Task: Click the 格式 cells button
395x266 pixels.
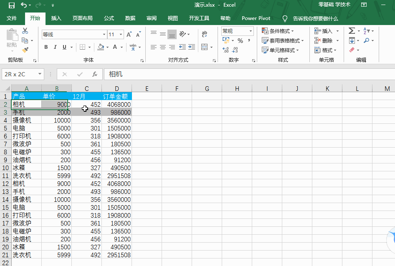Action: [x=325, y=50]
